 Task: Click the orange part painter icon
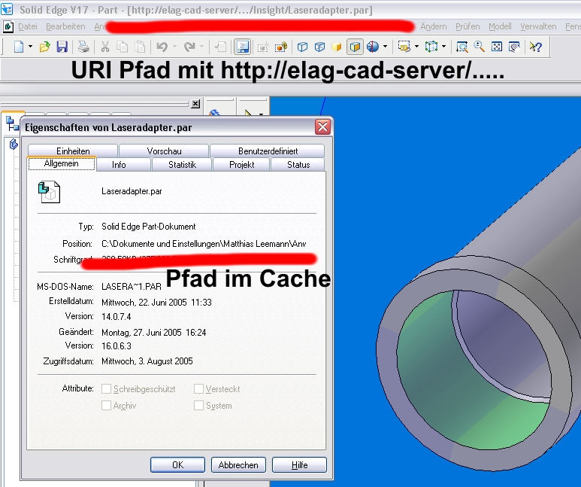[281, 47]
